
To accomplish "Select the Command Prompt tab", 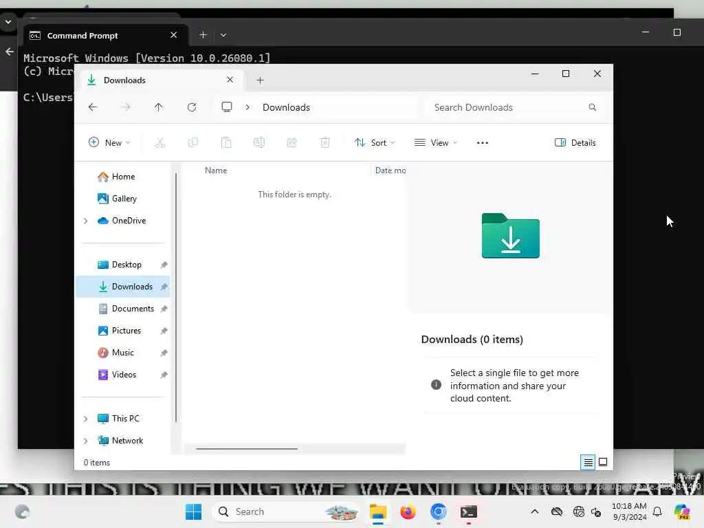I will coord(105,36).
